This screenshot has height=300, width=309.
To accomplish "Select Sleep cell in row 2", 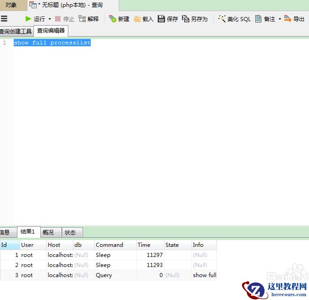I will [x=115, y=265].
